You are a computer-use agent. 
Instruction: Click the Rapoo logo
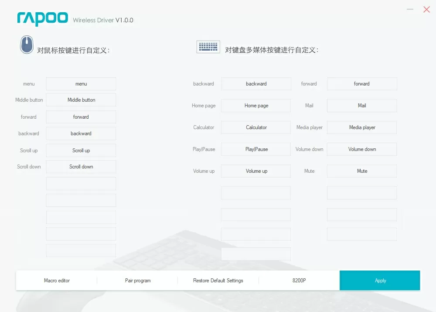click(43, 18)
